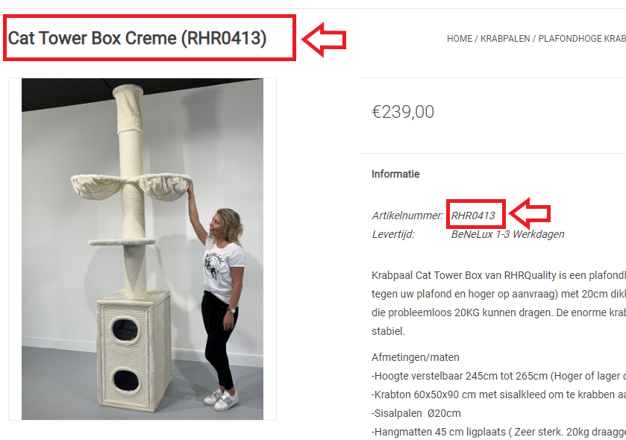This screenshot has width=626, height=440.
Task: Click the Informatie heading
Action: pos(395,174)
